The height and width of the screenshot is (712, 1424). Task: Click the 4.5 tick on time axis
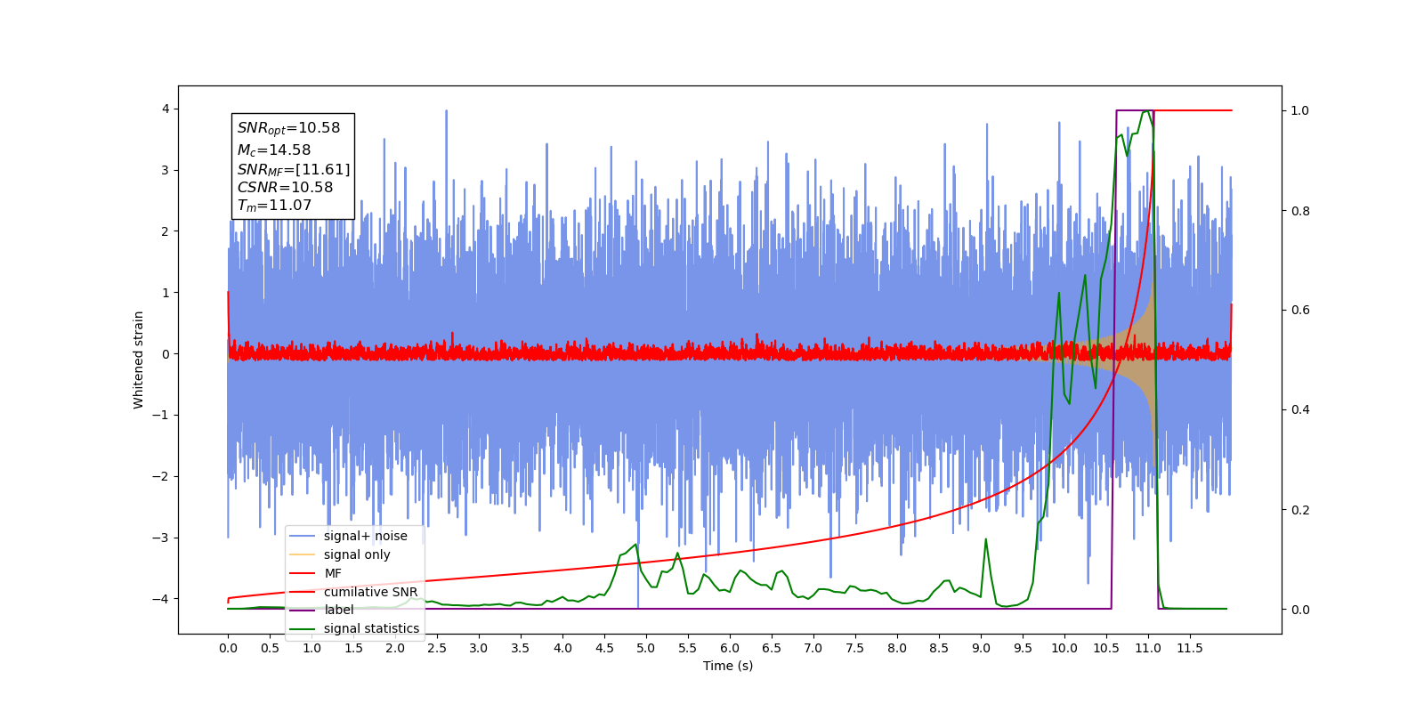click(604, 648)
